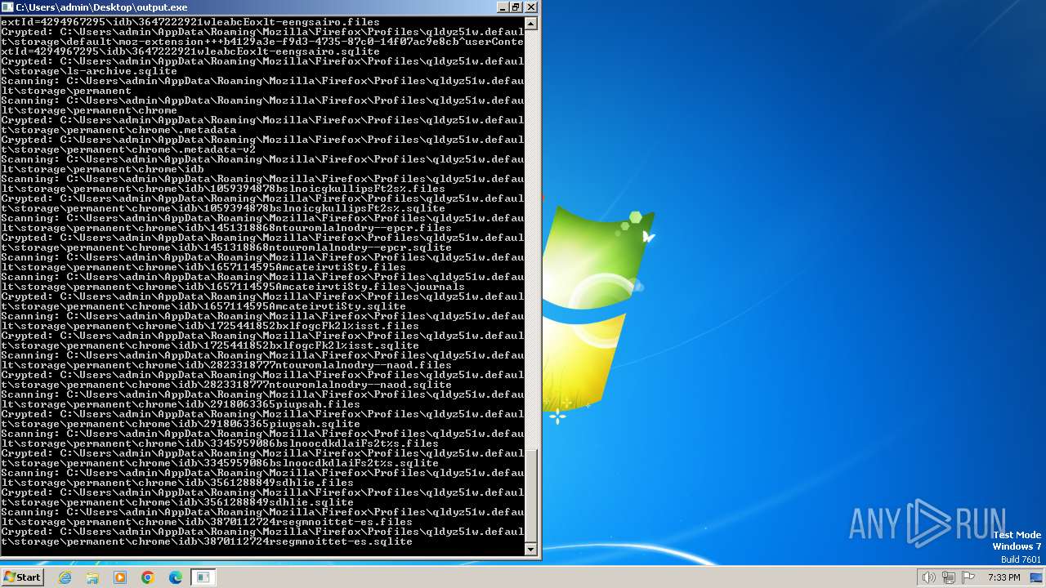The height and width of the screenshot is (588, 1046).
Task: Click the output.exe title bar text
Action: pyautogui.click(x=101, y=7)
